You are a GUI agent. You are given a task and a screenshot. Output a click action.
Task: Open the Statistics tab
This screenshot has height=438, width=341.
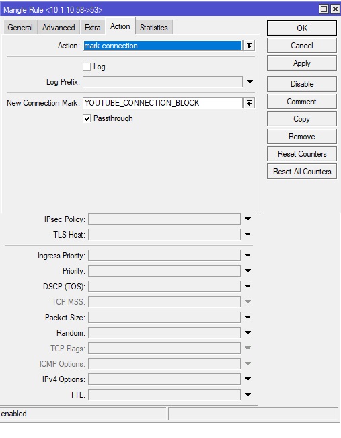154,28
